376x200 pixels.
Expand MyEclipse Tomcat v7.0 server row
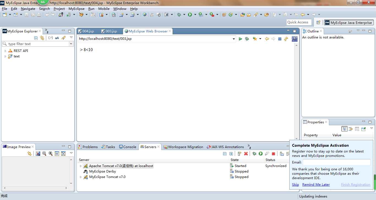(81, 177)
